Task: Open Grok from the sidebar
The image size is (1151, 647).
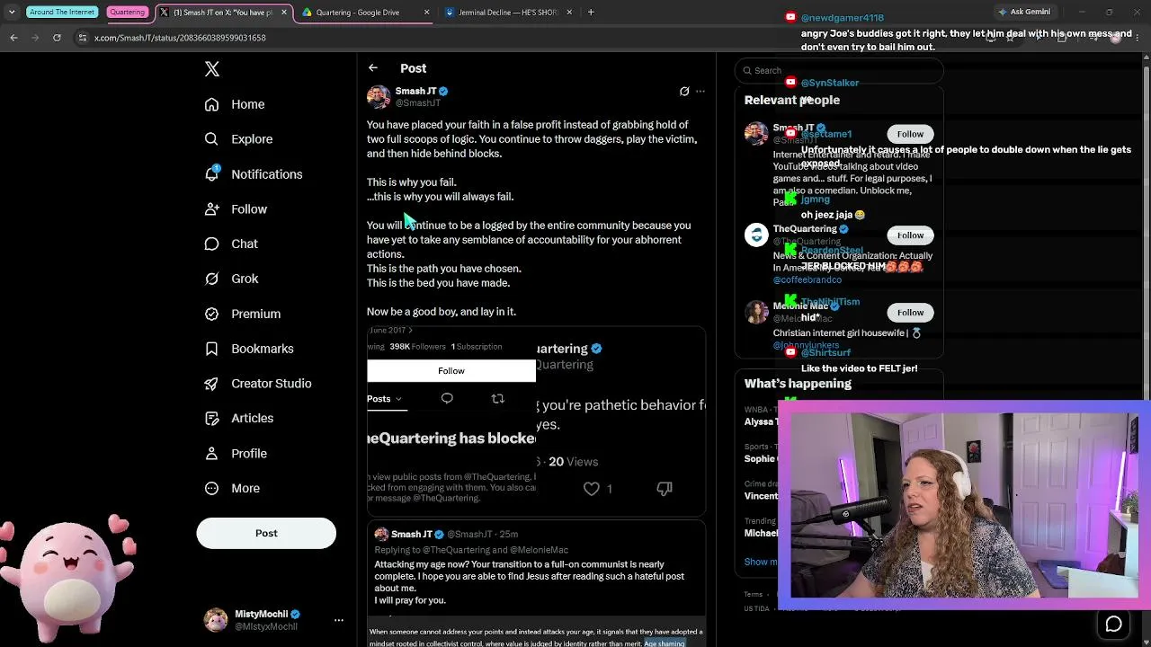Action: (x=231, y=279)
